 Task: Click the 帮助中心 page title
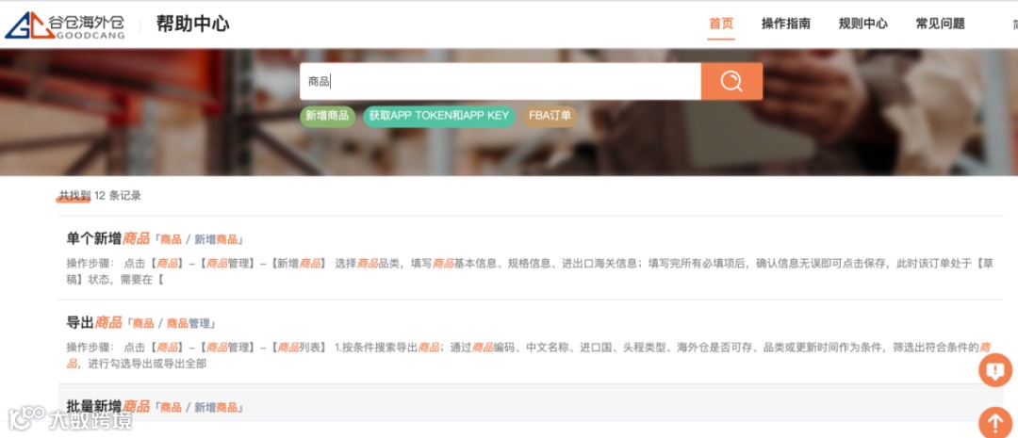coord(193,24)
